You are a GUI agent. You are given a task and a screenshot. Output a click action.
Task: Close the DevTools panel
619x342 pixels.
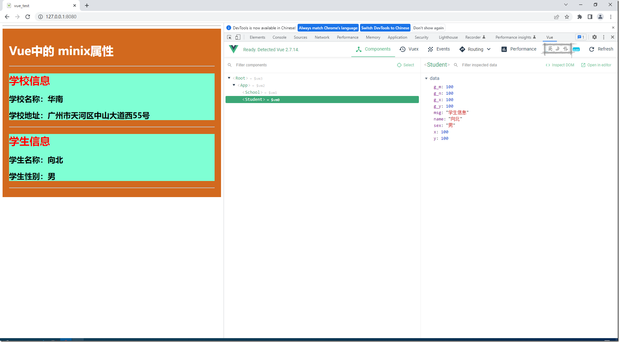[613, 37]
